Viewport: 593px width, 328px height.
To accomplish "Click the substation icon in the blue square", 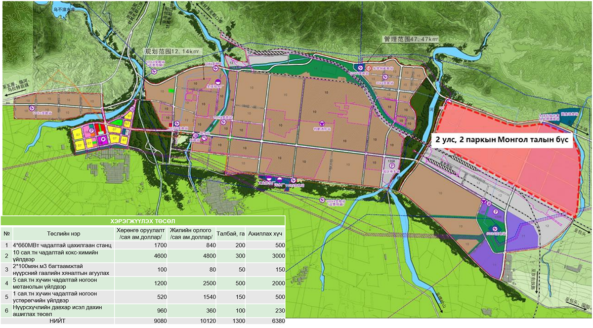I will (x=361, y=68).
